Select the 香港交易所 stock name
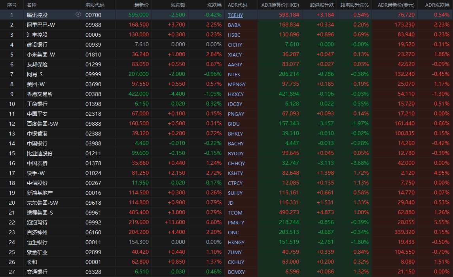This screenshot has height=277, width=453. pos(40,94)
